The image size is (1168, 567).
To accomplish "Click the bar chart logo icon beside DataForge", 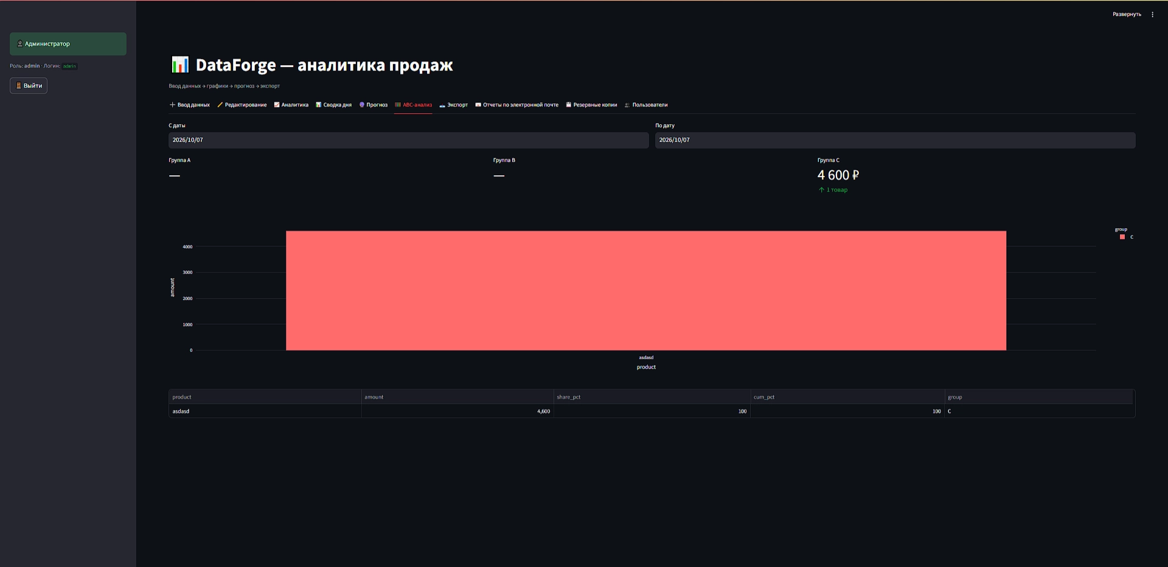I will tap(180, 64).
